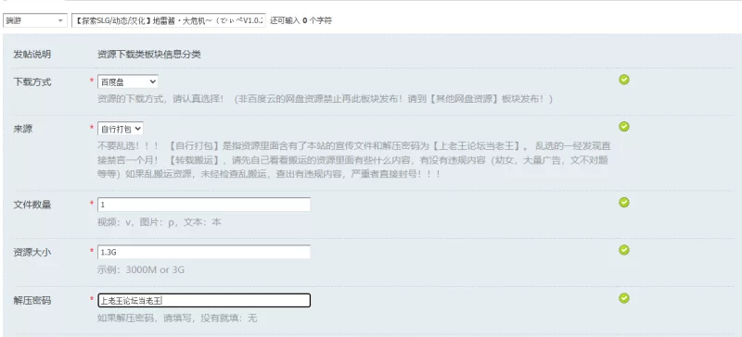This screenshot has height=337, width=742.
Task: Click the hint 视频：v，图片：p，文本：本
Action: (x=159, y=222)
